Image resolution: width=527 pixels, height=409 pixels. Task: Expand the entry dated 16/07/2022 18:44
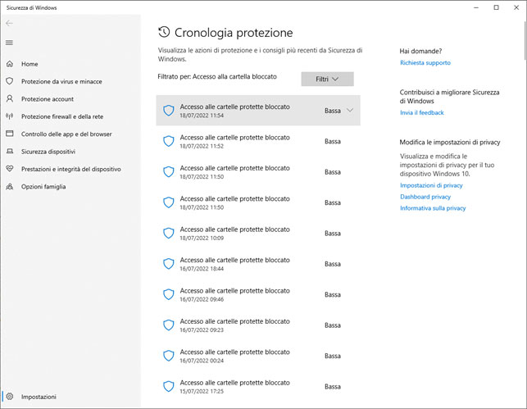coord(258,264)
